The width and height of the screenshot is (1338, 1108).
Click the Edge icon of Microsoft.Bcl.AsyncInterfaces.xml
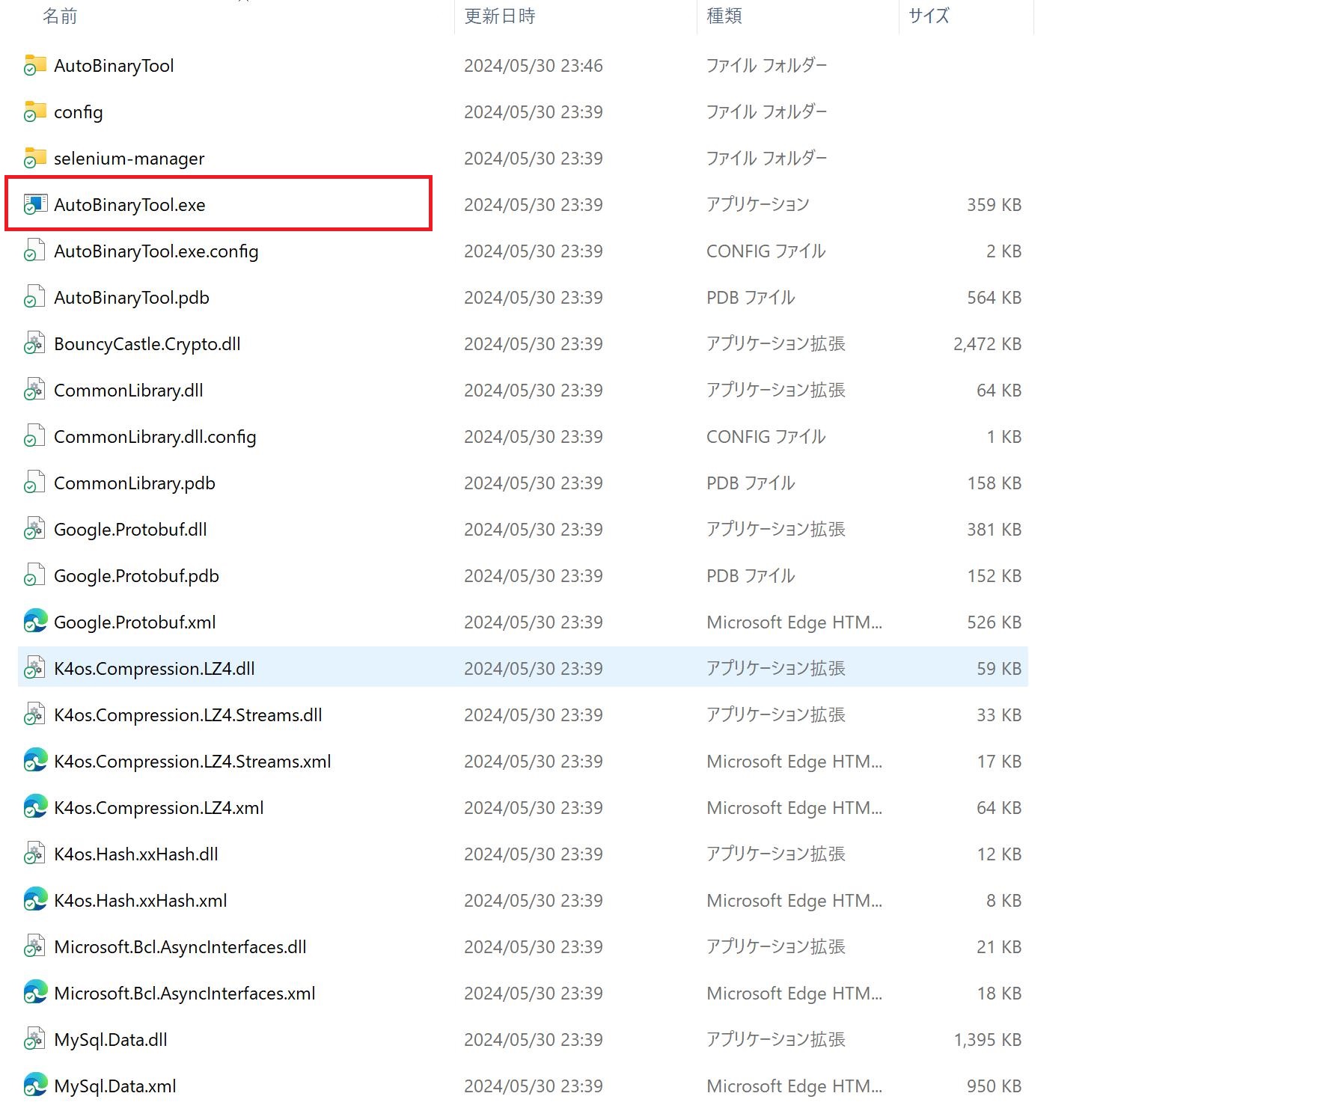(x=35, y=993)
